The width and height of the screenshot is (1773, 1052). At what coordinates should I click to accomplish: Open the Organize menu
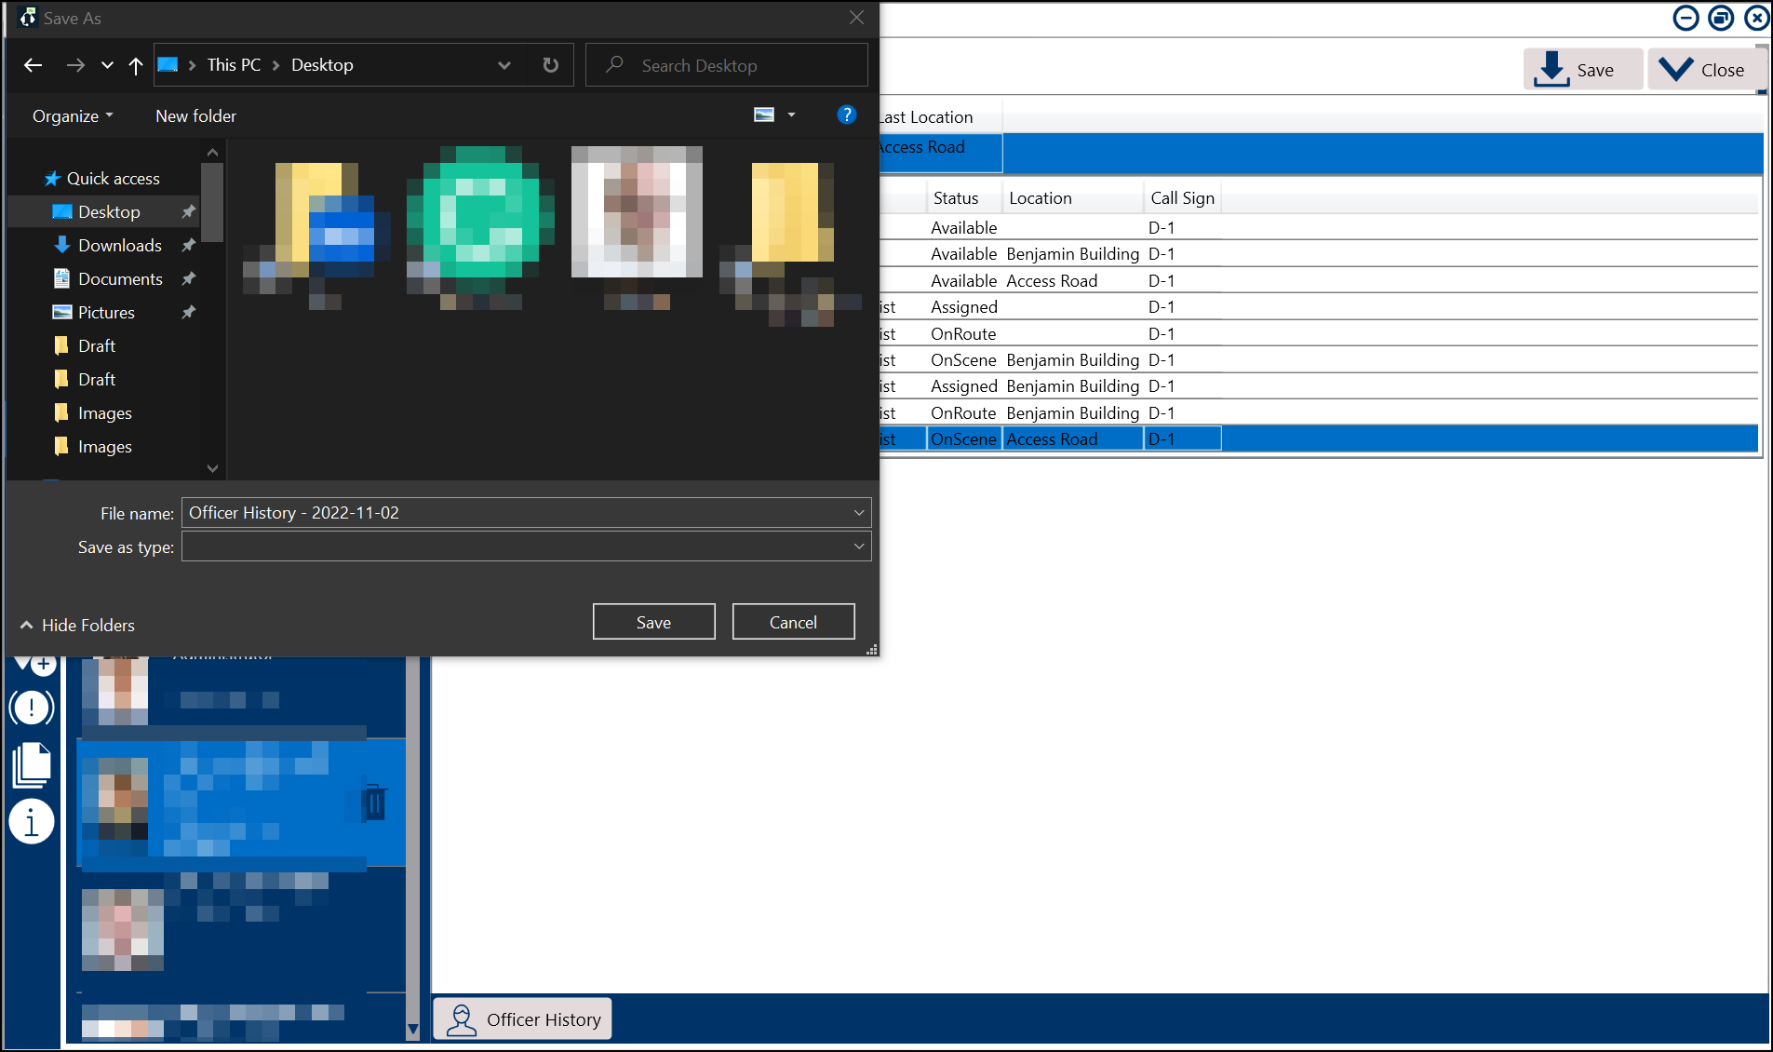point(73,116)
